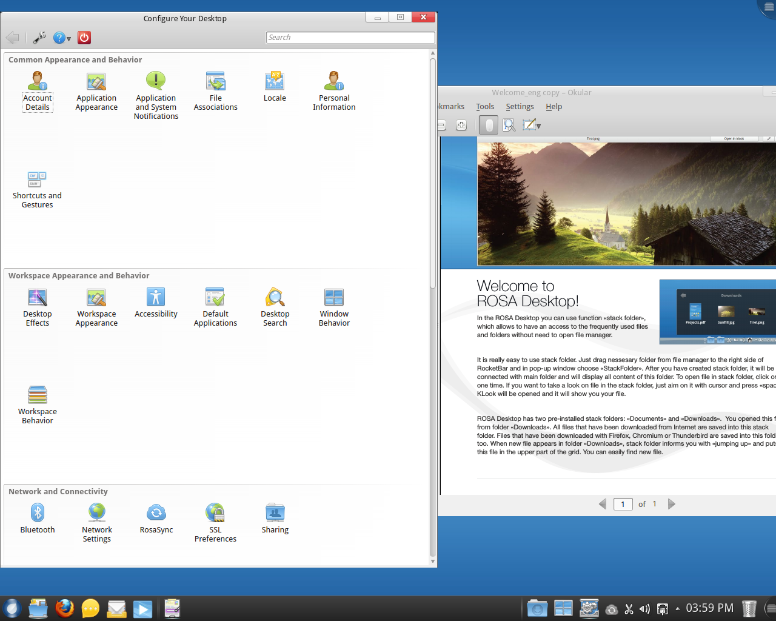Screen dimensions: 776x621
Task: Open Application and System Notifications
Action: point(156,95)
